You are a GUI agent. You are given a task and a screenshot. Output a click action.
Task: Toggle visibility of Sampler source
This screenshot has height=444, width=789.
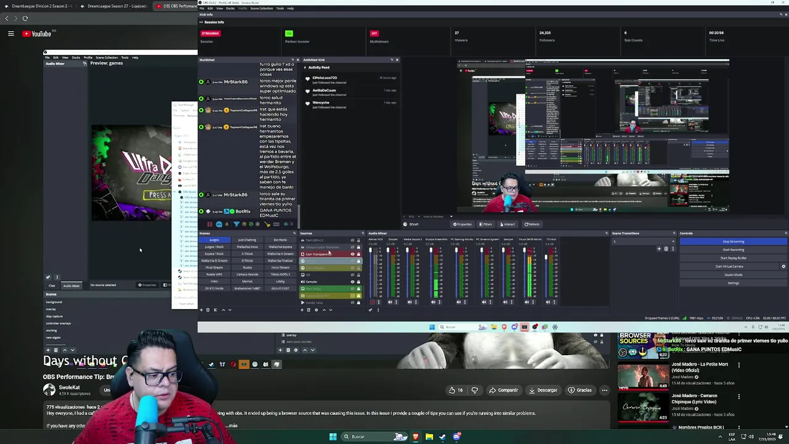point(353,282)
